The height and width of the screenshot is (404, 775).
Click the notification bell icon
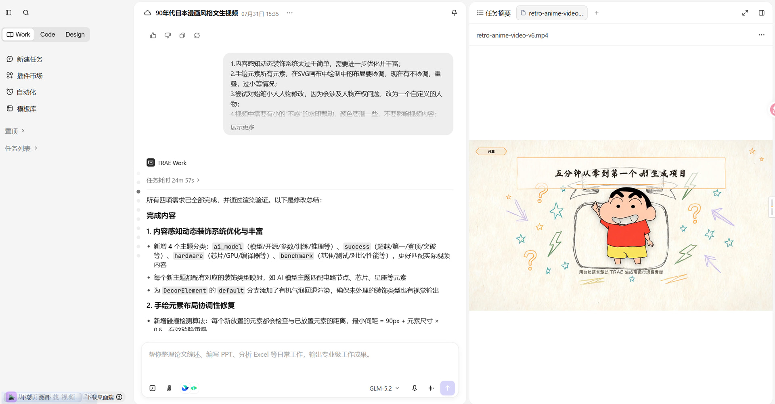454,13
